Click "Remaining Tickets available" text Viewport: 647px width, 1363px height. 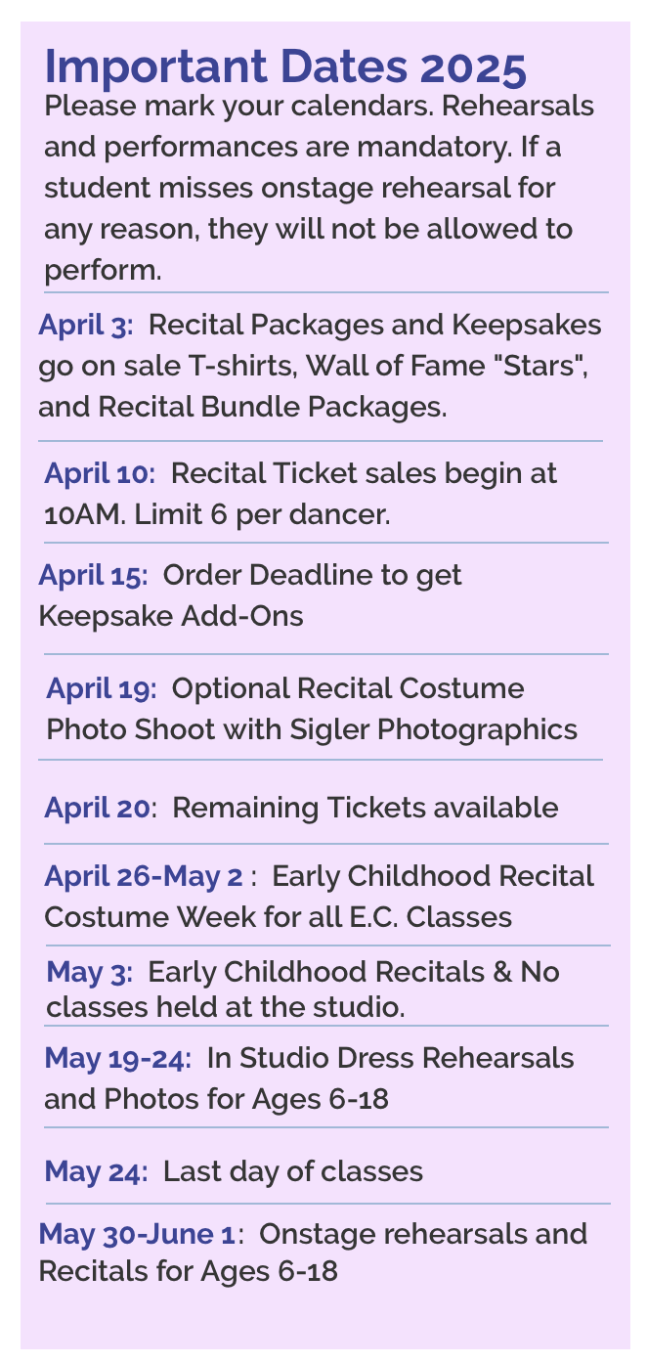[x=365, y=809]
